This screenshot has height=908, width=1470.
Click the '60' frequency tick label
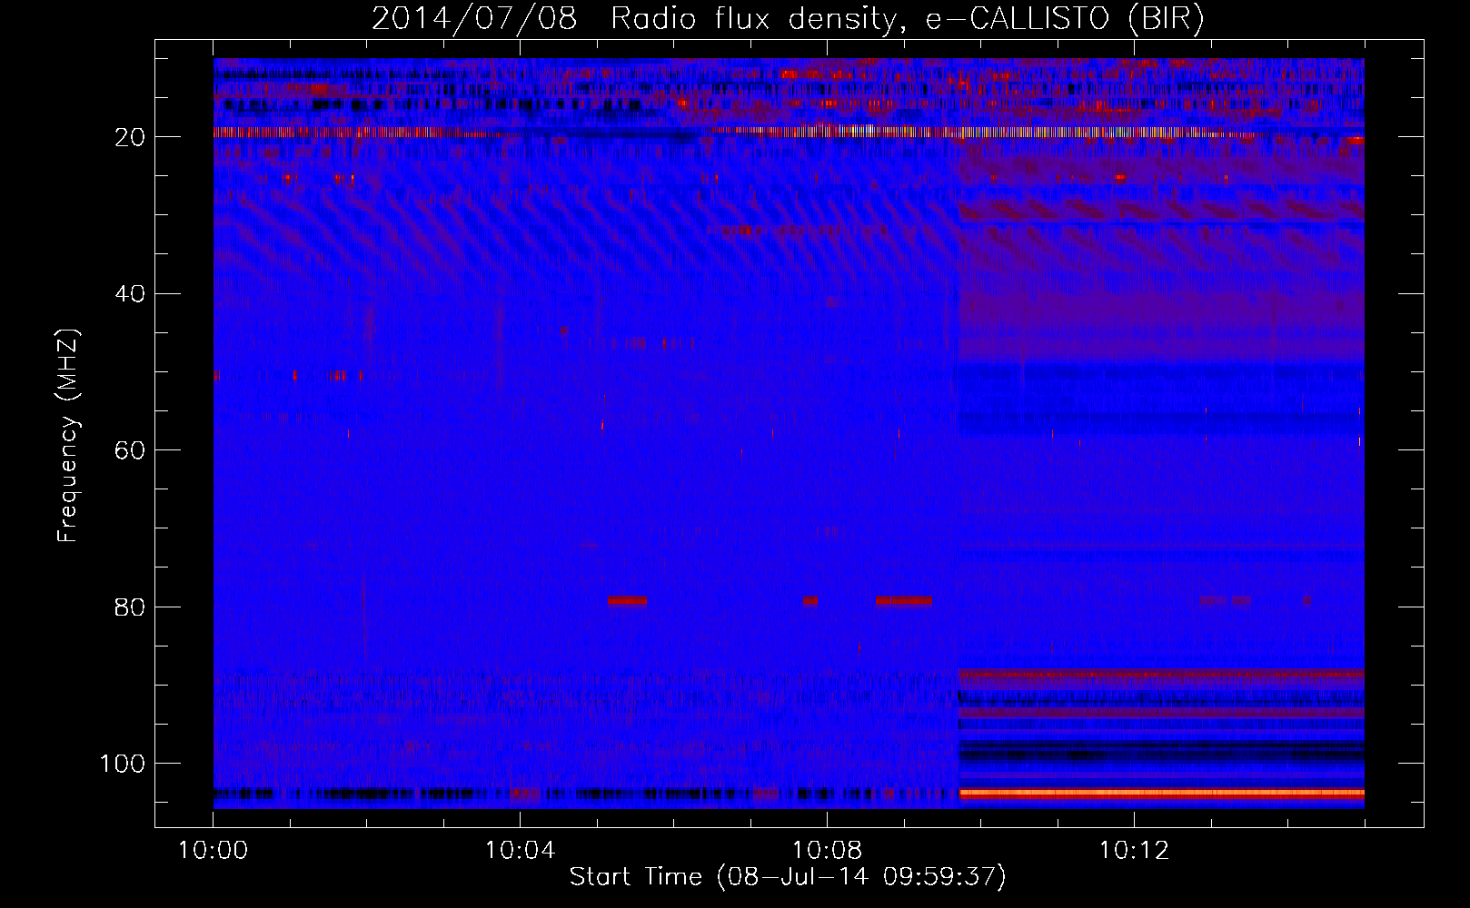pos(131,450)
